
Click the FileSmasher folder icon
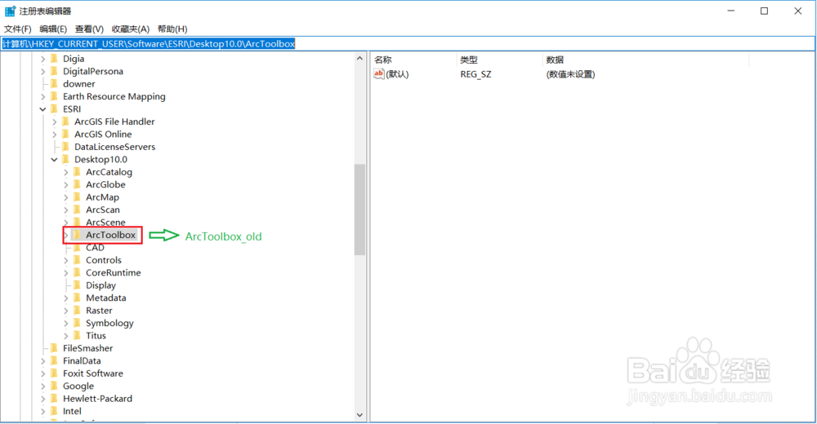54,348
